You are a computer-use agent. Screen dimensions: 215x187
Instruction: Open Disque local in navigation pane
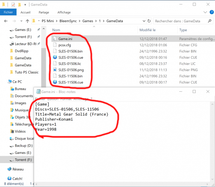click(x=24, y=138)
